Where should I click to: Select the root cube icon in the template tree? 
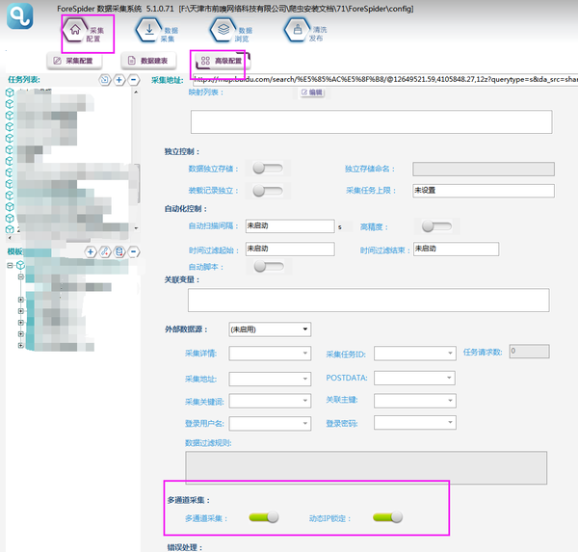point(20,265)
